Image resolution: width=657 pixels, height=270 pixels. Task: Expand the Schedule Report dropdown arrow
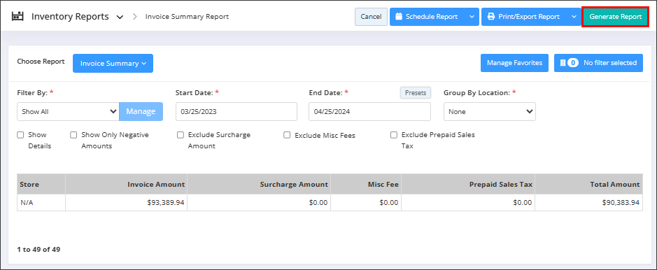point(472,17)
